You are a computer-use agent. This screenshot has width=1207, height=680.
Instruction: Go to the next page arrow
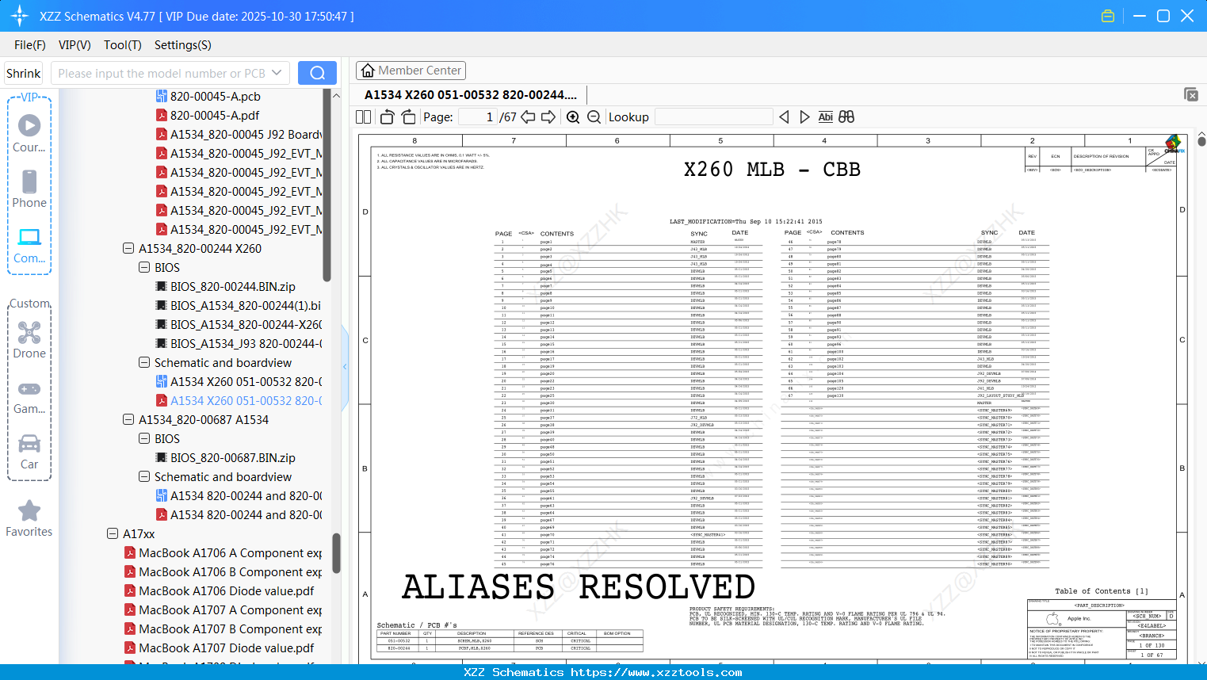point(548,117)
